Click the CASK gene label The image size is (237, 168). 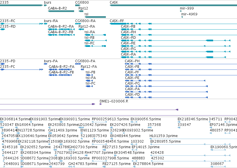point(114,3)
